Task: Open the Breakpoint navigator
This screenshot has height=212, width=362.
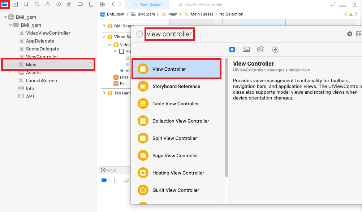Action: click(x=80, y=4)
